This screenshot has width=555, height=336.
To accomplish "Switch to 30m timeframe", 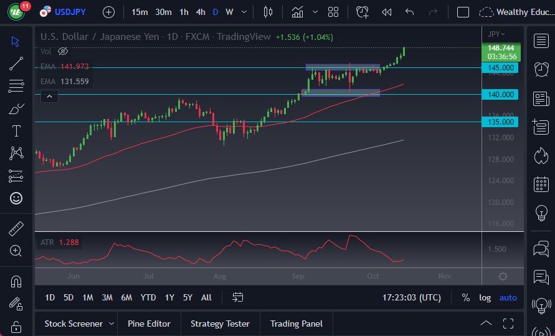I will pos(164,12).
